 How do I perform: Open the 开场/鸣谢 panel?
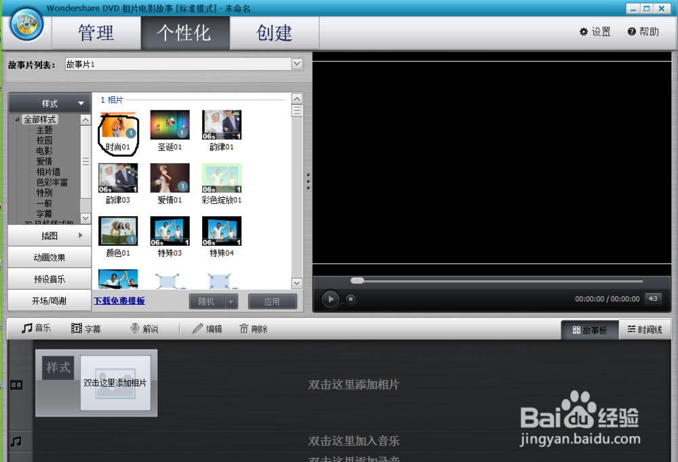pos(49,301)
